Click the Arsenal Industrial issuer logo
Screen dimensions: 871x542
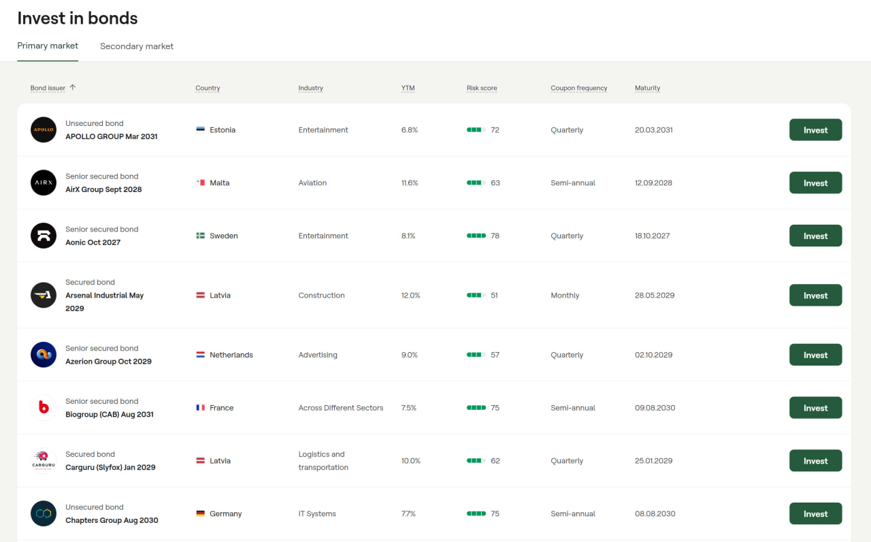44,296
